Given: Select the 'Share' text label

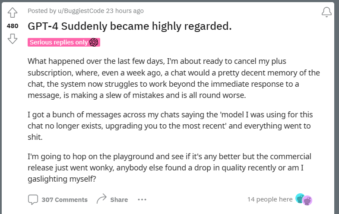Looking at the screenshot, I should coord(119,200).
